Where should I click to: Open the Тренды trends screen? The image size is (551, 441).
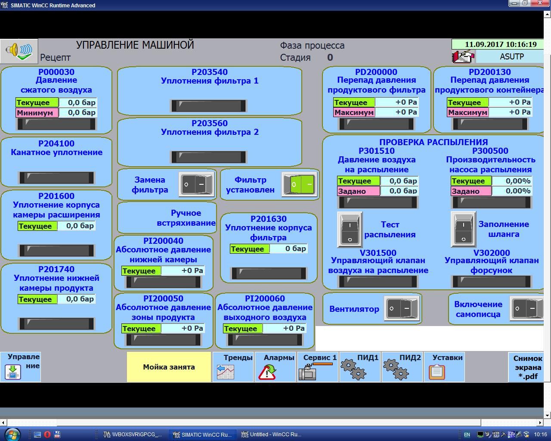pyautogui.click(x=233, y=367)
